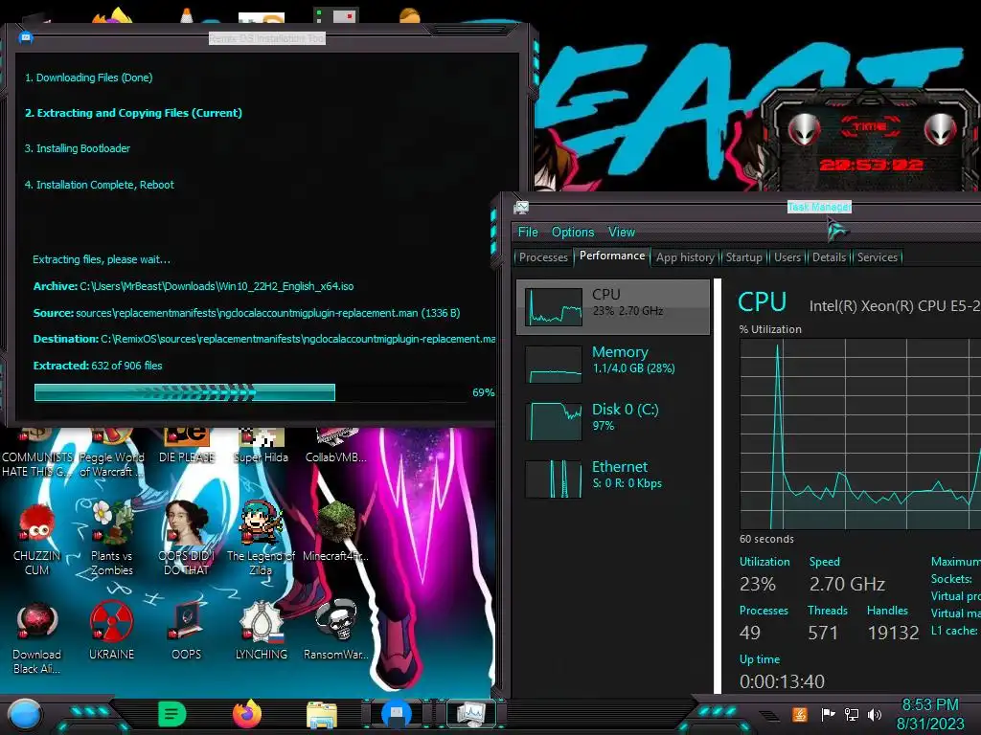981x735 pixels.
Task: Open the Download Black Ali... desktop icon
Action: 37,637
